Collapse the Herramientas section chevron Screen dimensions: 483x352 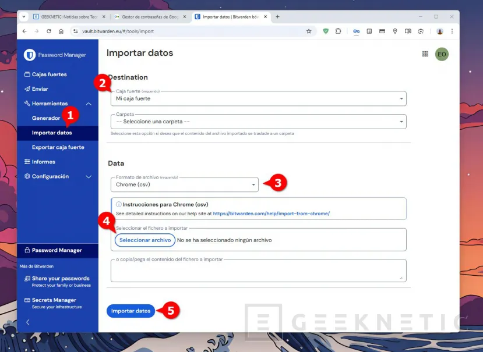89,103
